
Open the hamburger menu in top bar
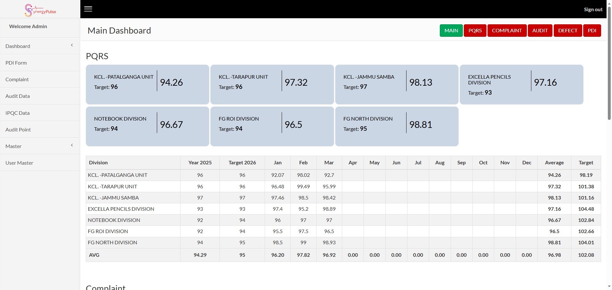(88, 9)
